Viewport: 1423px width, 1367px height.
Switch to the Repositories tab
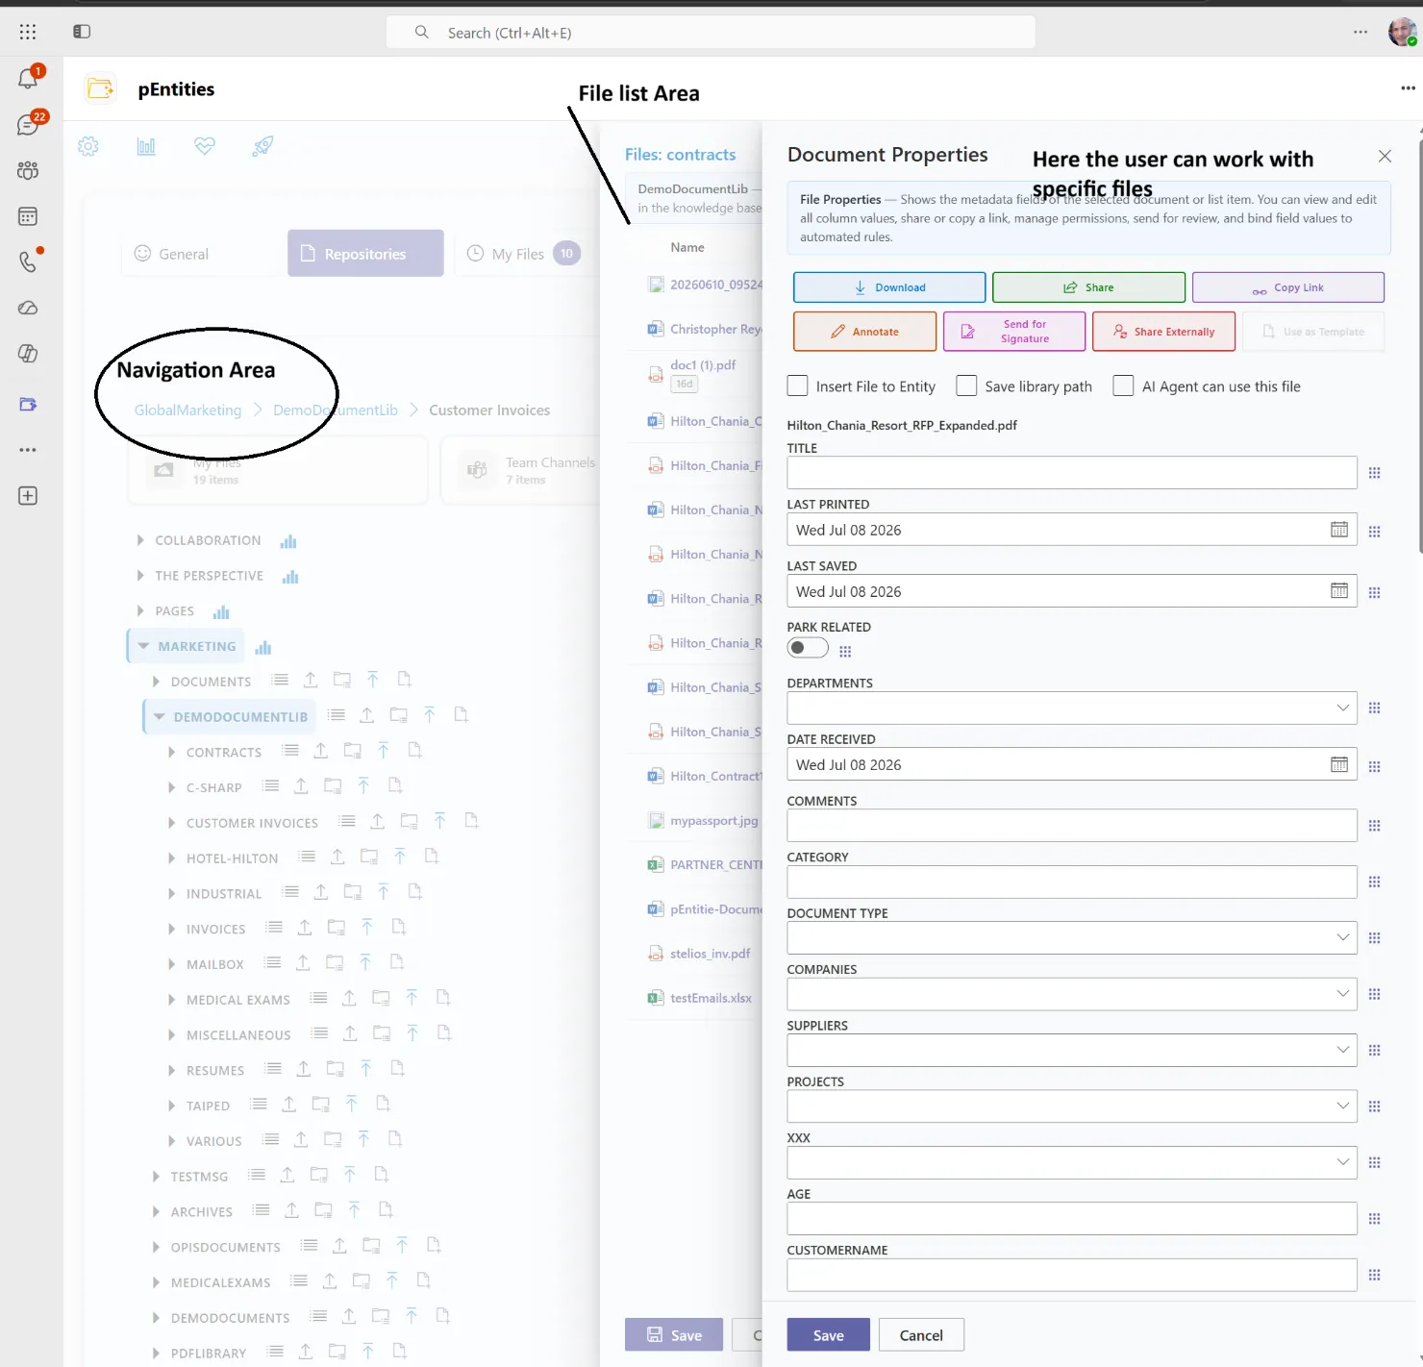(x=365, y=253)
